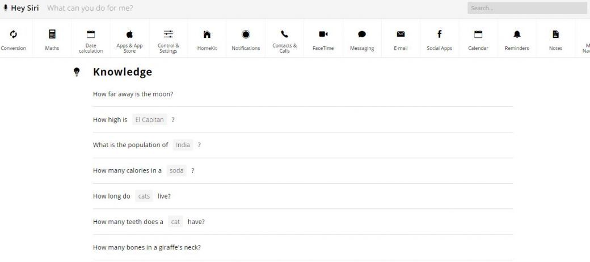This screenshot has width=590, height=262.
Task: Switch to the Reminders category
Action: 517,35
